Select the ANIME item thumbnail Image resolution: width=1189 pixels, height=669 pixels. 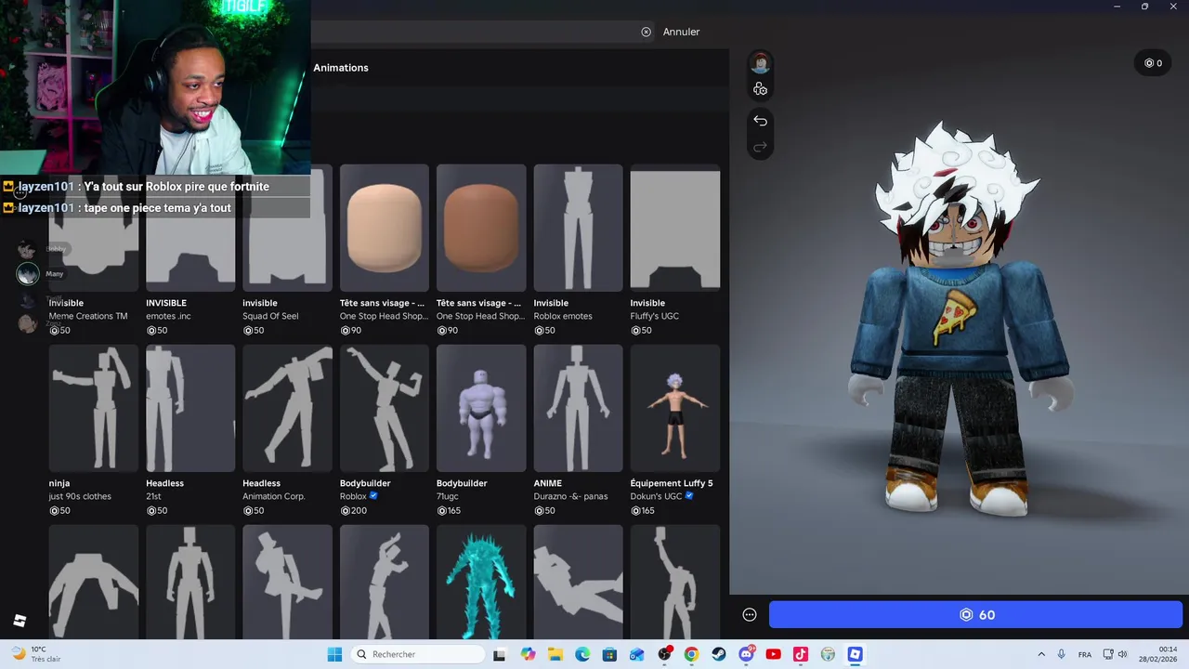point(578,408)
